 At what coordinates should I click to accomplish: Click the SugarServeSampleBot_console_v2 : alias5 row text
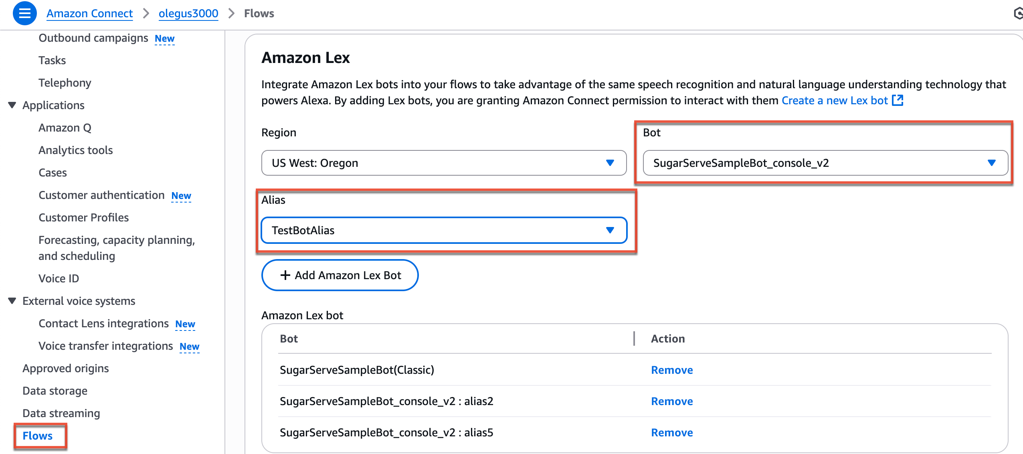[386, 432]
